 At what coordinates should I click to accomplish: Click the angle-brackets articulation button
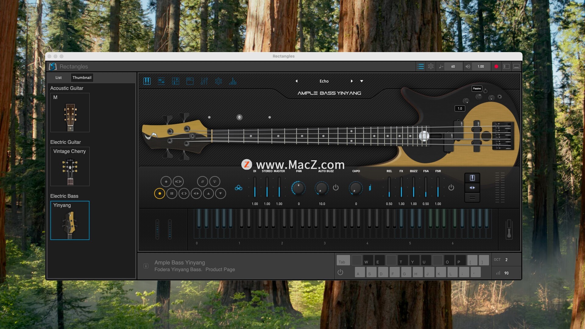click(x=184, y=193)
